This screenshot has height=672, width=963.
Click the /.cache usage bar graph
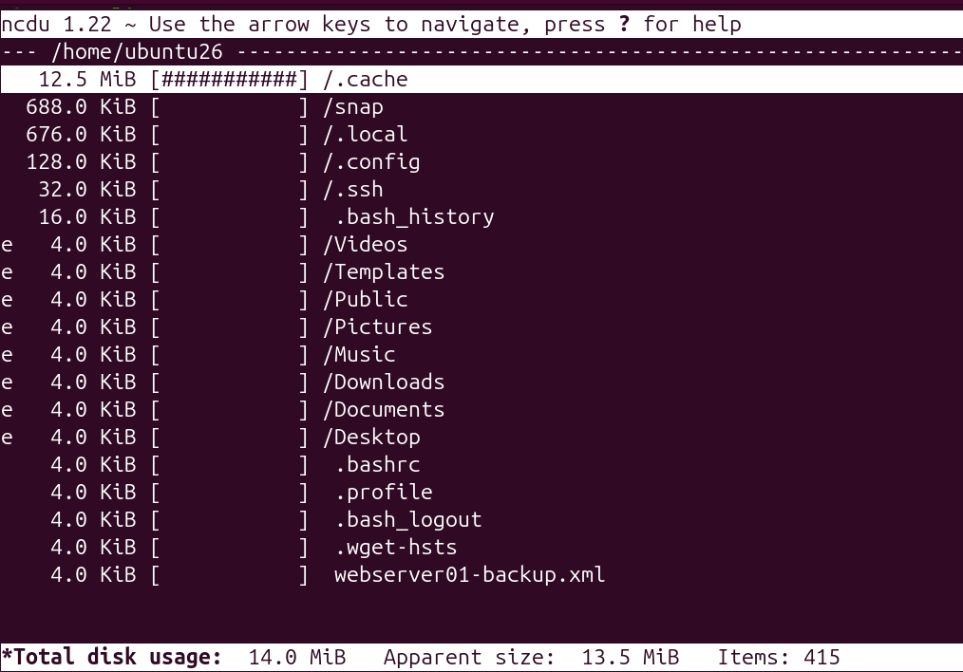(229, 79)
